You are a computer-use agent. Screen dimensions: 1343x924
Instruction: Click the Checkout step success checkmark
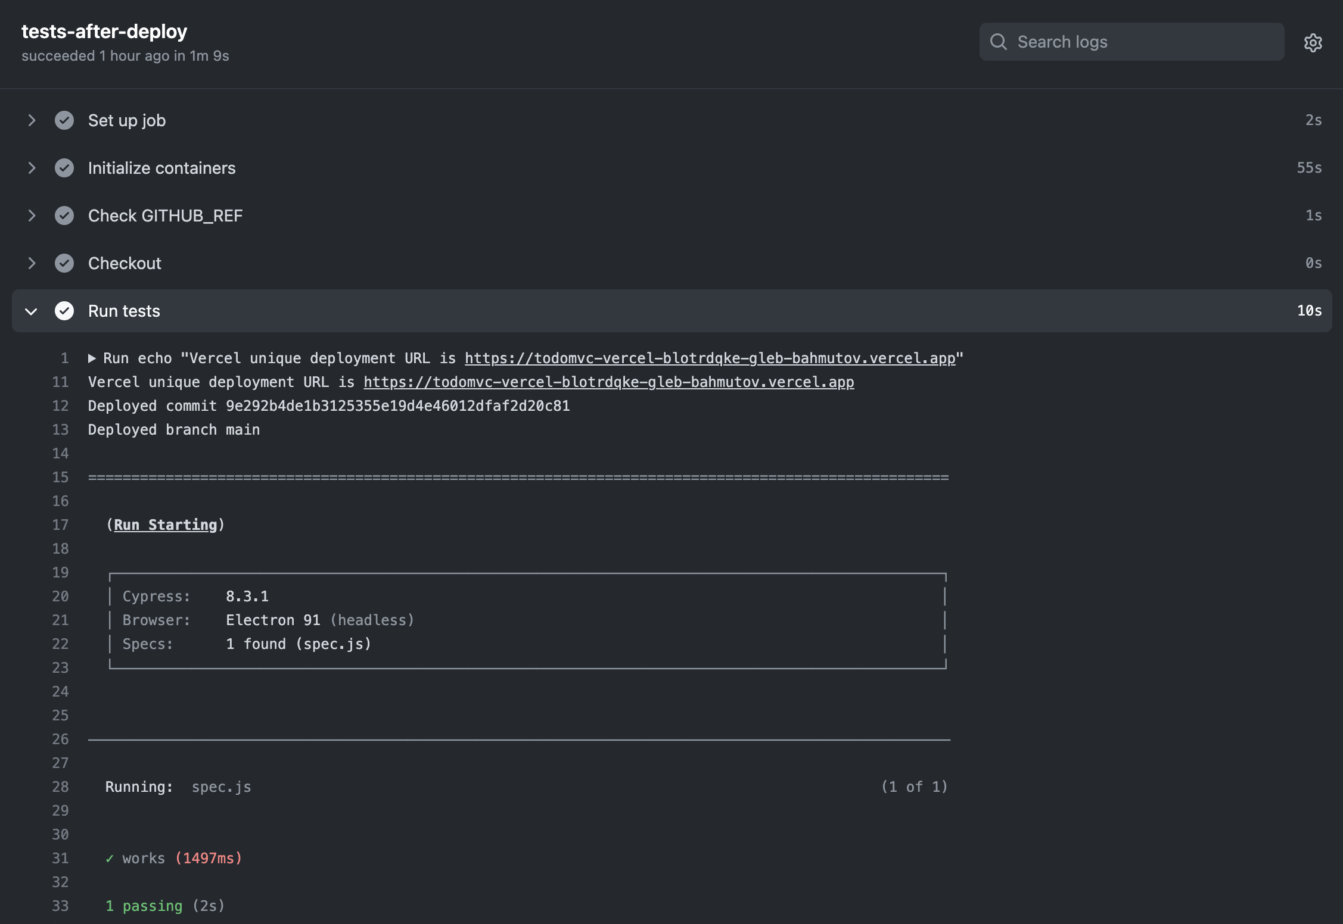[64, 263]
